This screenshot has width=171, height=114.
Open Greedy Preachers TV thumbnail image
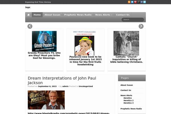point(44,41)
